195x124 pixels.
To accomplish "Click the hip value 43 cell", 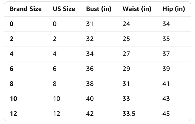I will pyautogui.click(x=166, y=99).
